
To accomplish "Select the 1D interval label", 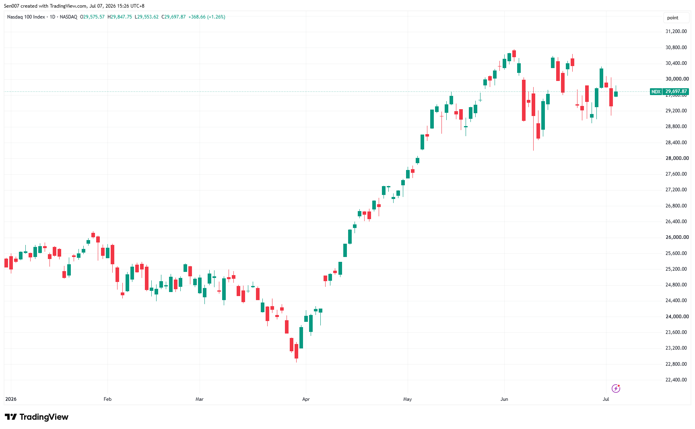I will pyautogui.click(x=52, y=17).
